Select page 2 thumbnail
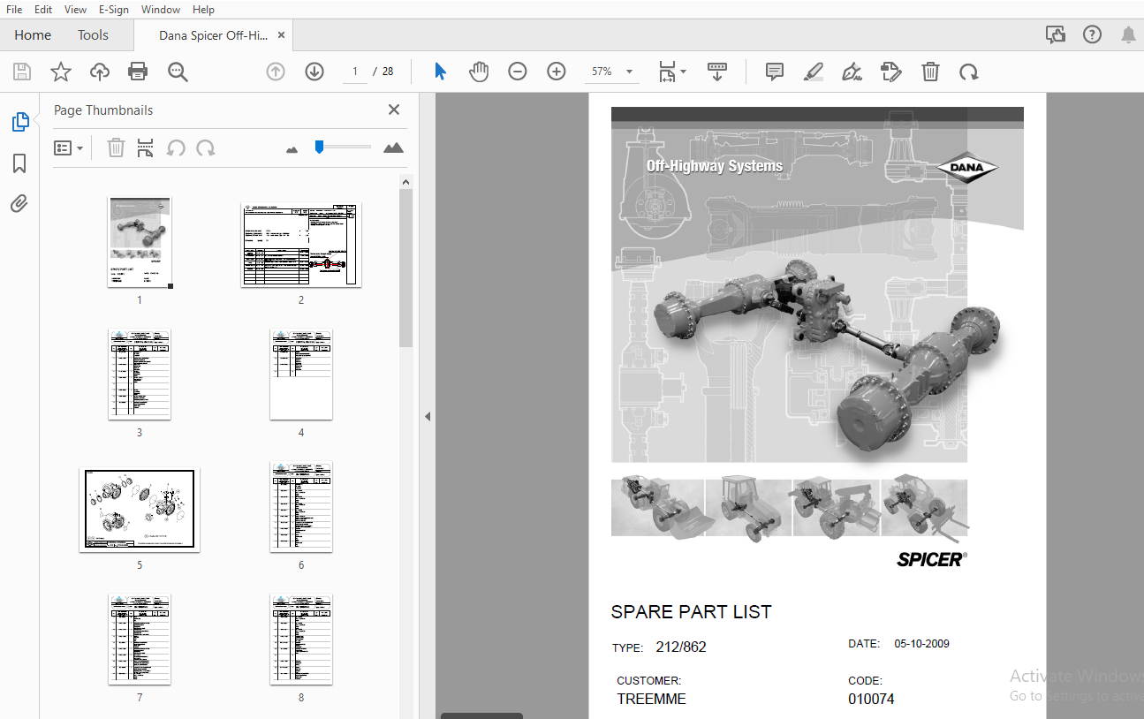 click(301, 245)
